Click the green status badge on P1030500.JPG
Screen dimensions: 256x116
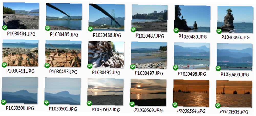[4, 102]
